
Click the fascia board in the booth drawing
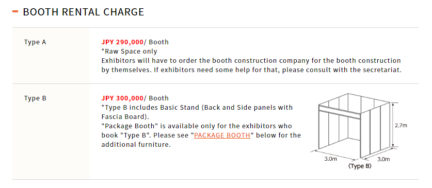point(340,112)
